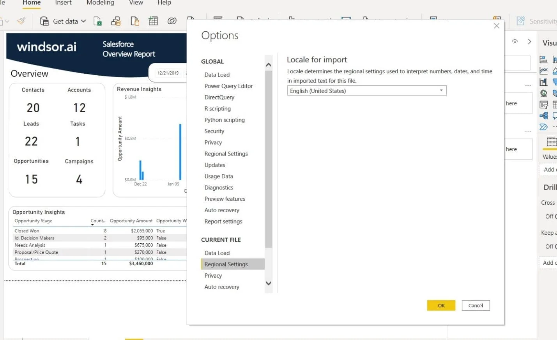This screenshot has width=557, height=340.
Task: Open the Help ribbon tab
Action: point(164,3)
